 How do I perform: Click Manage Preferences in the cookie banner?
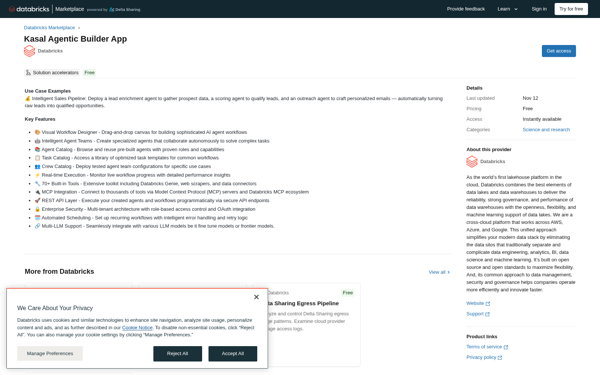coord(50,354)
